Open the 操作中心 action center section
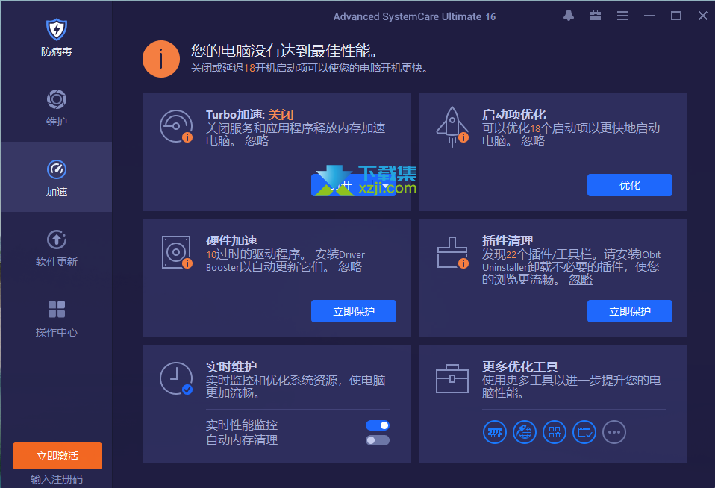The image size is (715, 488). coord(57,319)
